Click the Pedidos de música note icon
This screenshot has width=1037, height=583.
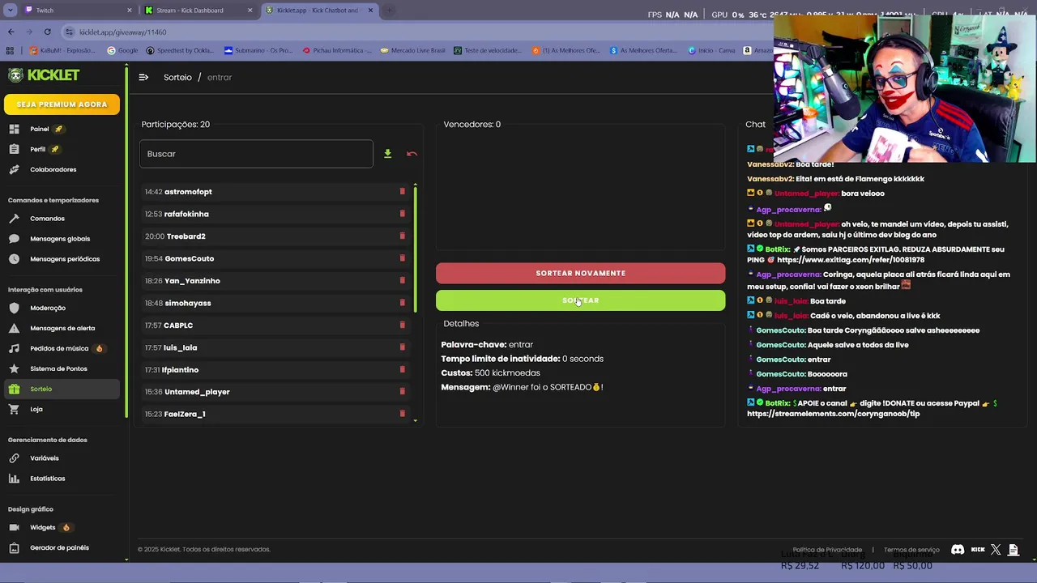pos(14,348)
